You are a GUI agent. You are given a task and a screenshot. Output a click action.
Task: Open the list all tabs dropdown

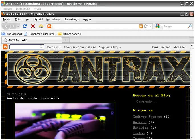192,40
